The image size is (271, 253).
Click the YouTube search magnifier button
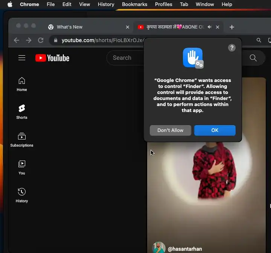[253, 58]
